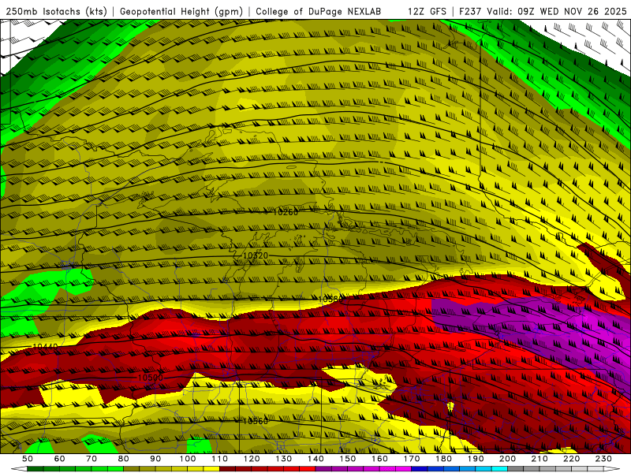
Task: Click the 60 value on color scale
Action: [x=59, y=459]
